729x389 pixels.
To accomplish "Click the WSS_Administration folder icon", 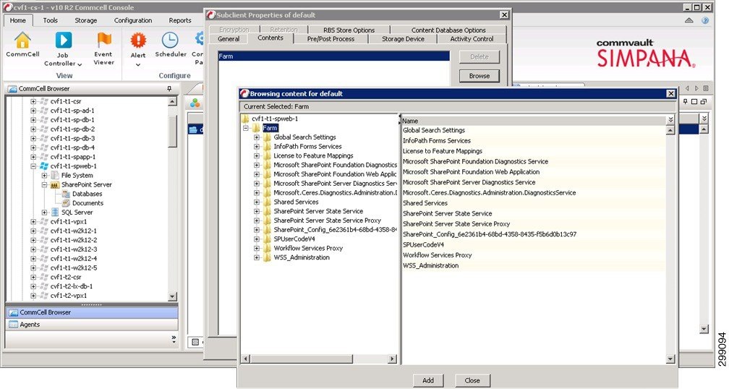I will click(268, 257).
